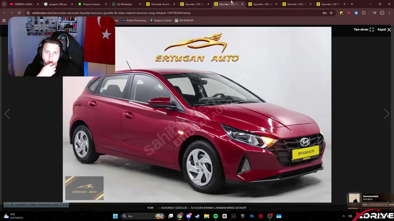Open the red Tp extension
The width and height of the screenshot is (394, 221).
pyautogui.click(x=349, y=13)
